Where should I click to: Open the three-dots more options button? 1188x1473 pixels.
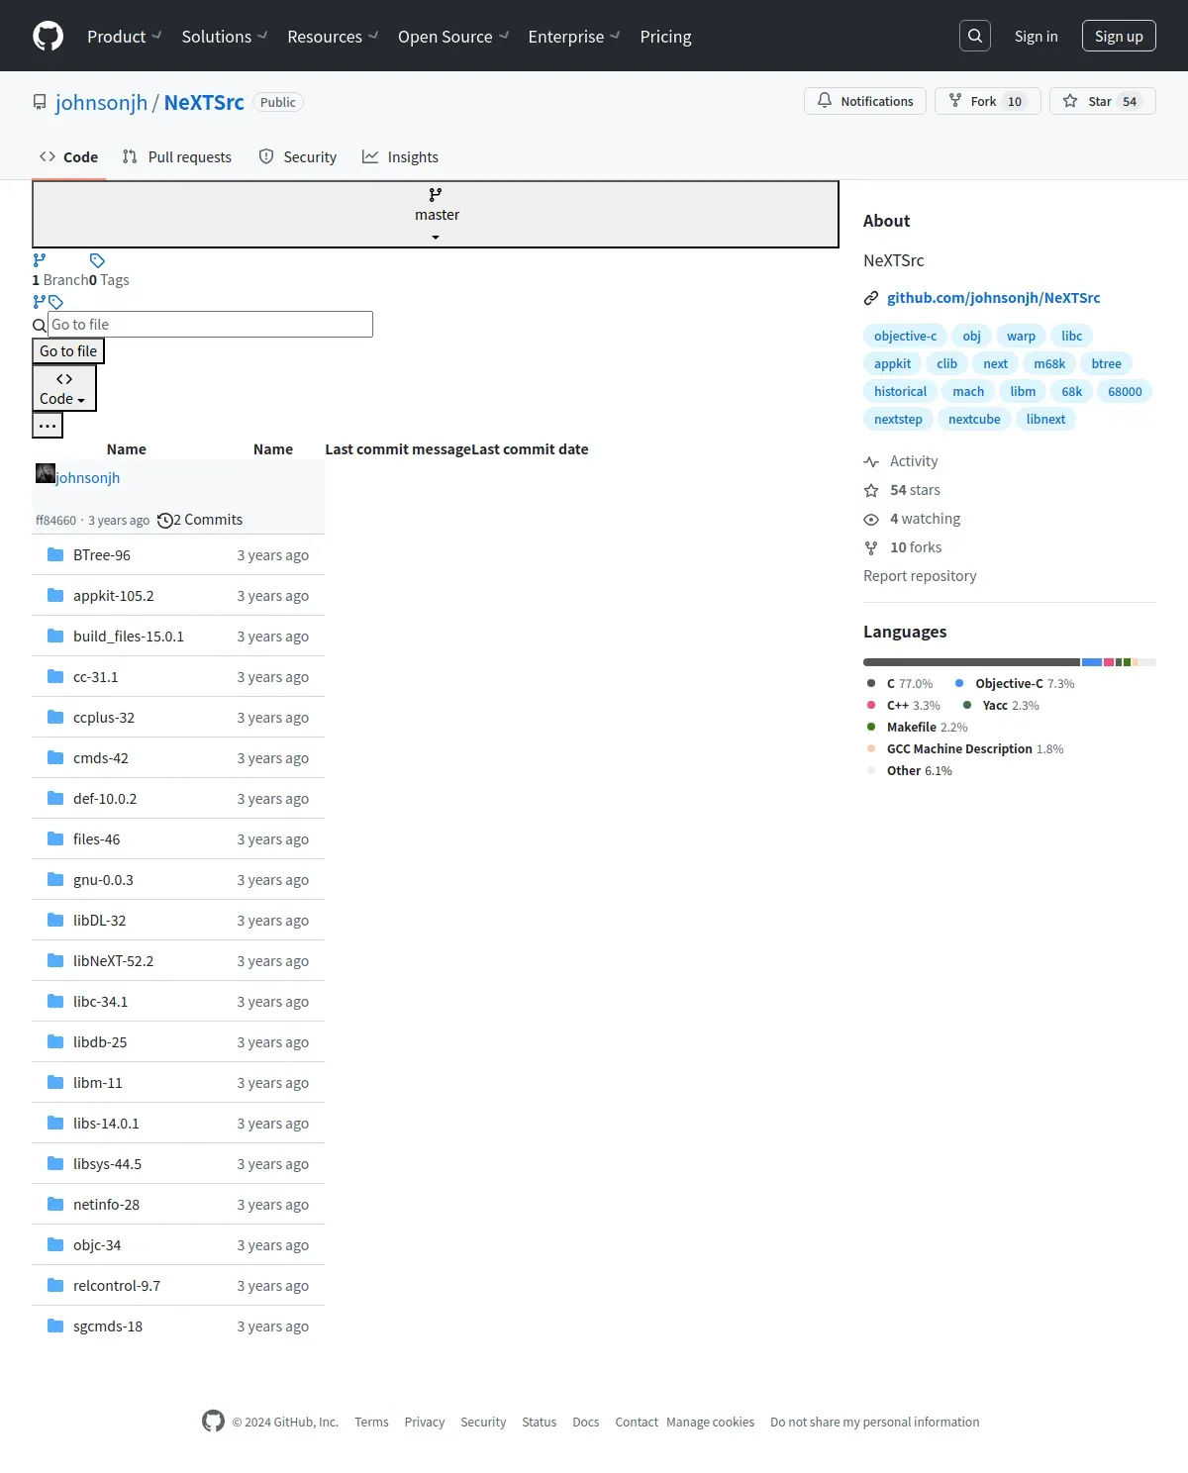(x=48, y=426)
